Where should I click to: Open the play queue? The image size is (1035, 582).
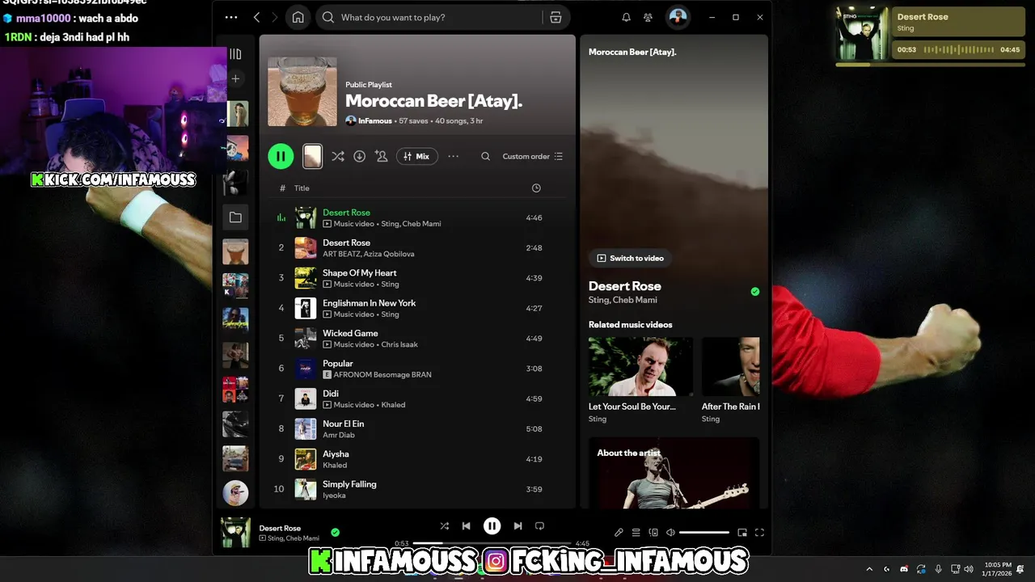tap(636, 533)
